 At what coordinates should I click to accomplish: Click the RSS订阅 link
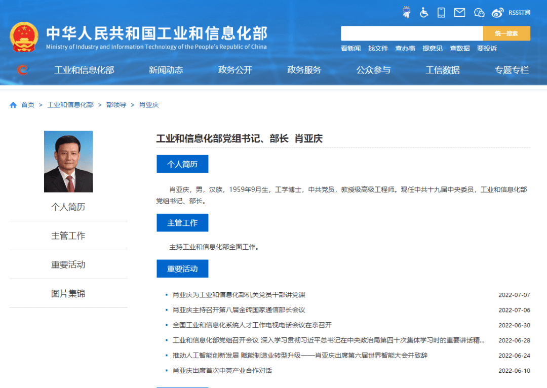[519, 13]
